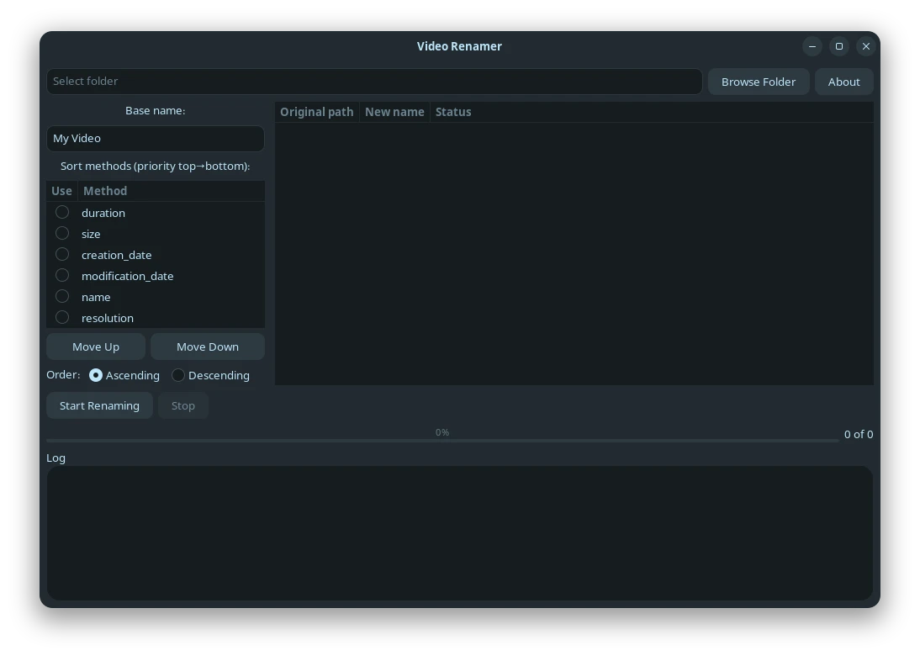920x656 pixels.
Task: Click the Method column header
Action: pyautogui.click(x=104, y=190)
